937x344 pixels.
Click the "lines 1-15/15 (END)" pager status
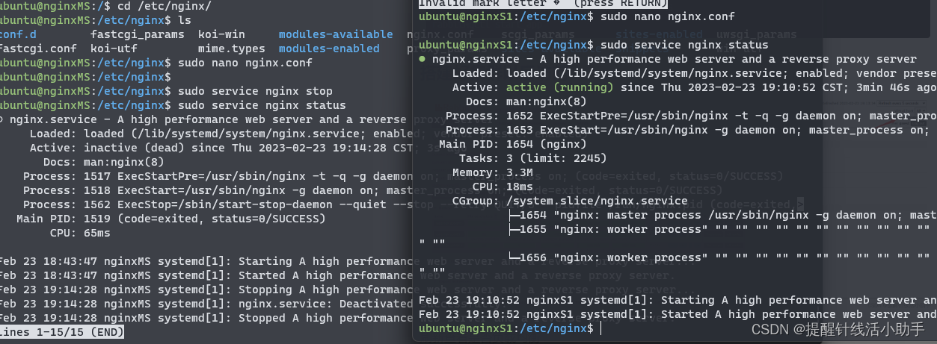[x=61, y=331]
